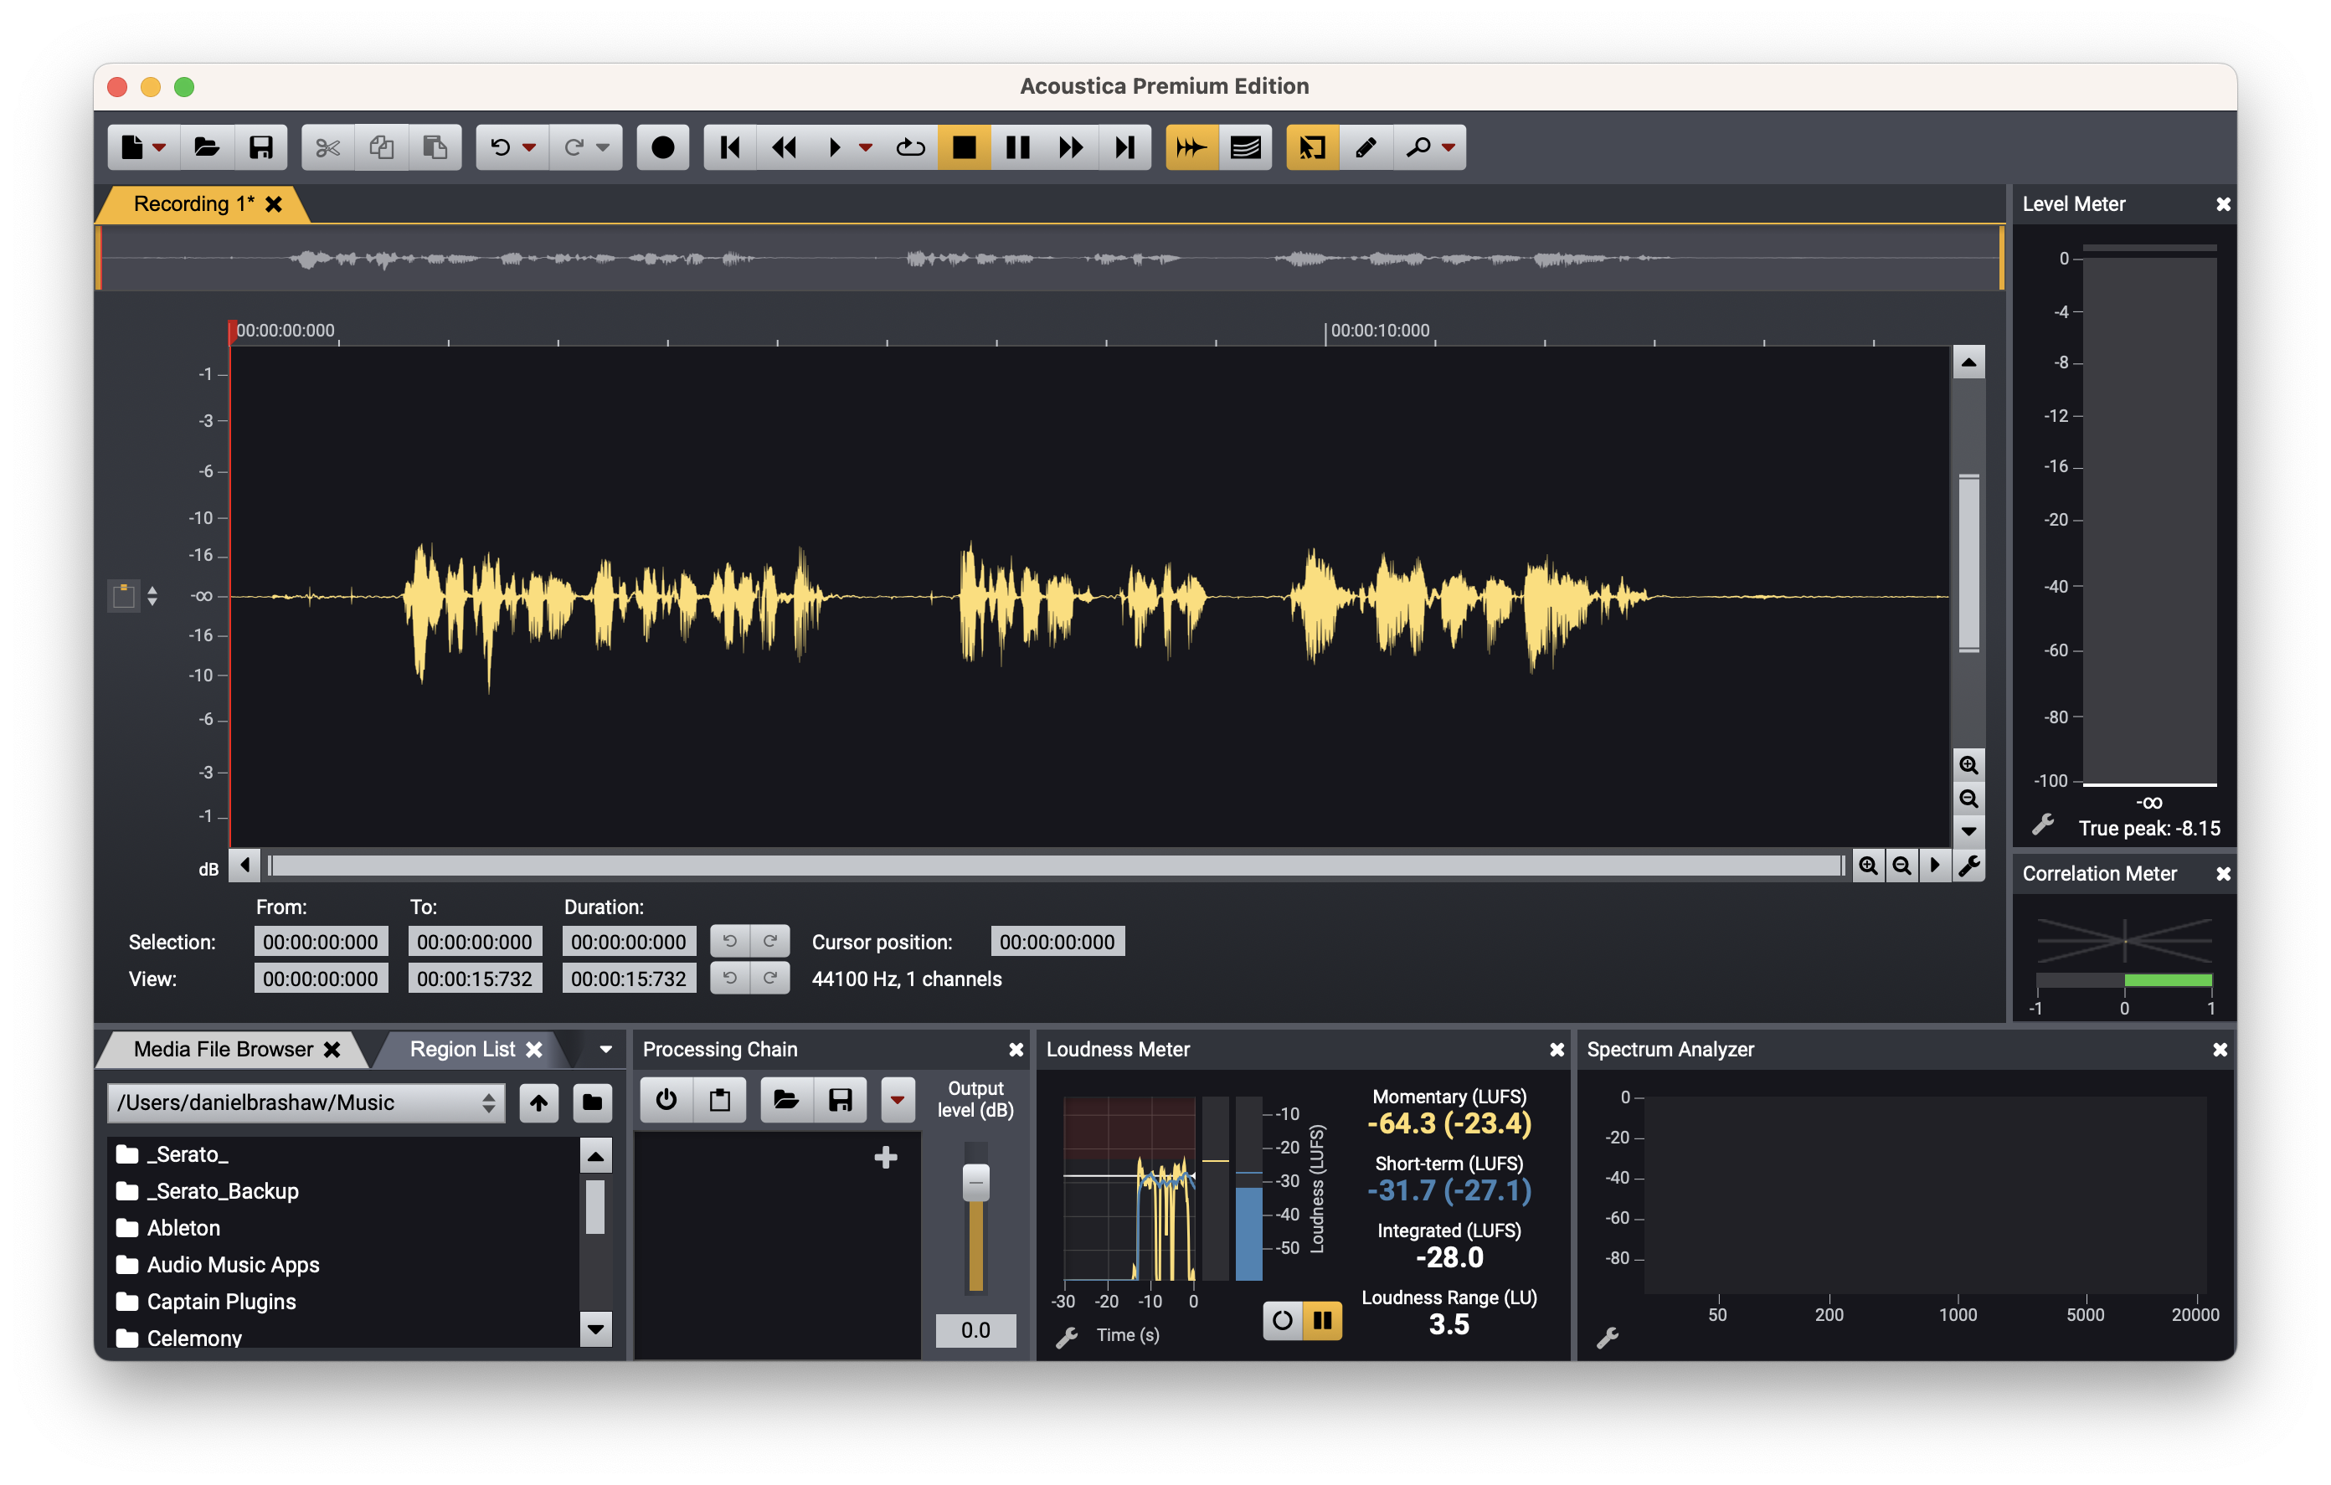
Task: Pause the Loudness Meter measurement
Action: pos(1321,1320)
